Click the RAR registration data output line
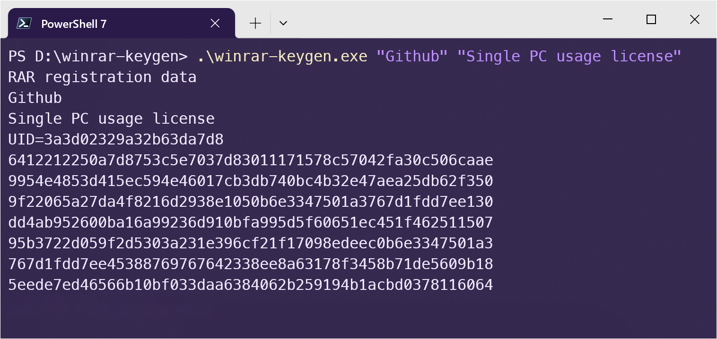 [102, 77]
